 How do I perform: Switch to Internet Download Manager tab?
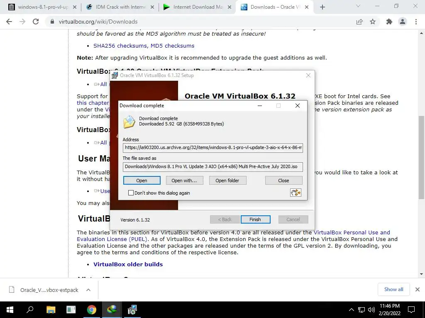click(197, 7)
